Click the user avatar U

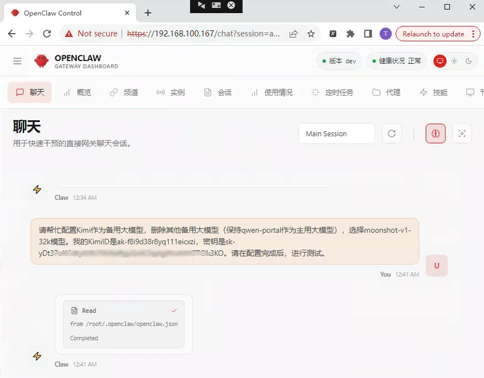(437, 266)
